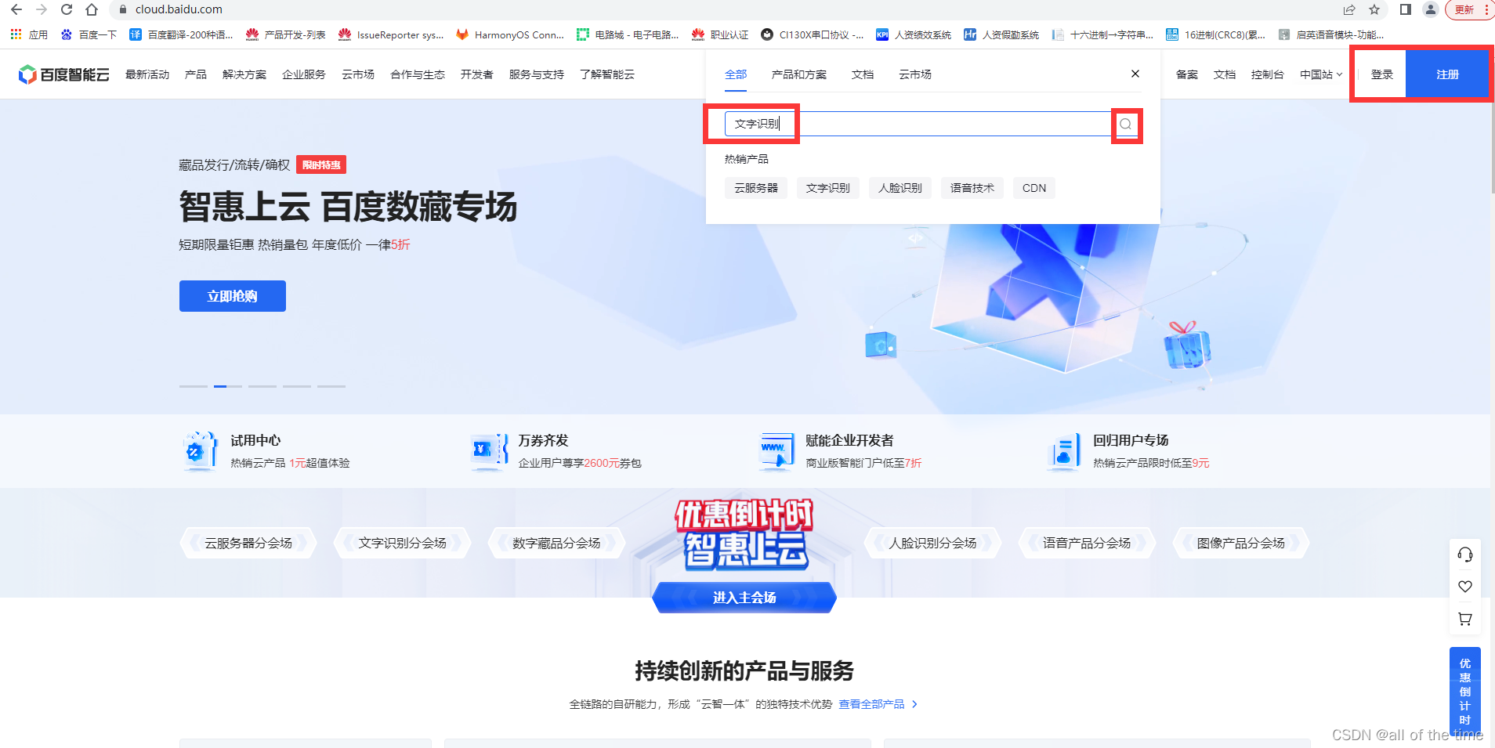Choose the CDN hot product tag
This screenshot has height=748, width=1495.
1034,188
